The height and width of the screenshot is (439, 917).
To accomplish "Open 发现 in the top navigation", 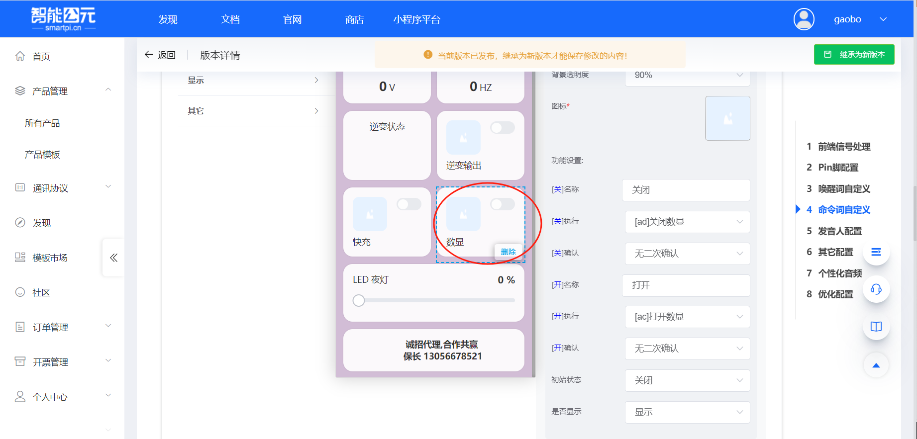I will 168,19.
